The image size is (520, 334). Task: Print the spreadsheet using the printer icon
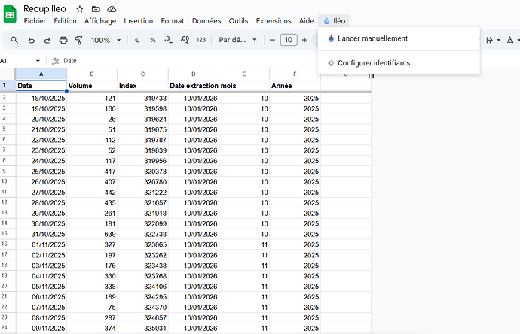pos(63,40)
